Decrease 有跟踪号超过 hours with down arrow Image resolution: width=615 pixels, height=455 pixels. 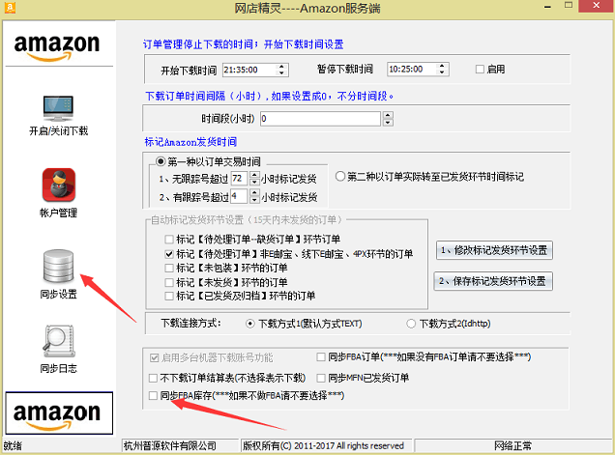(x=254, y=200)
